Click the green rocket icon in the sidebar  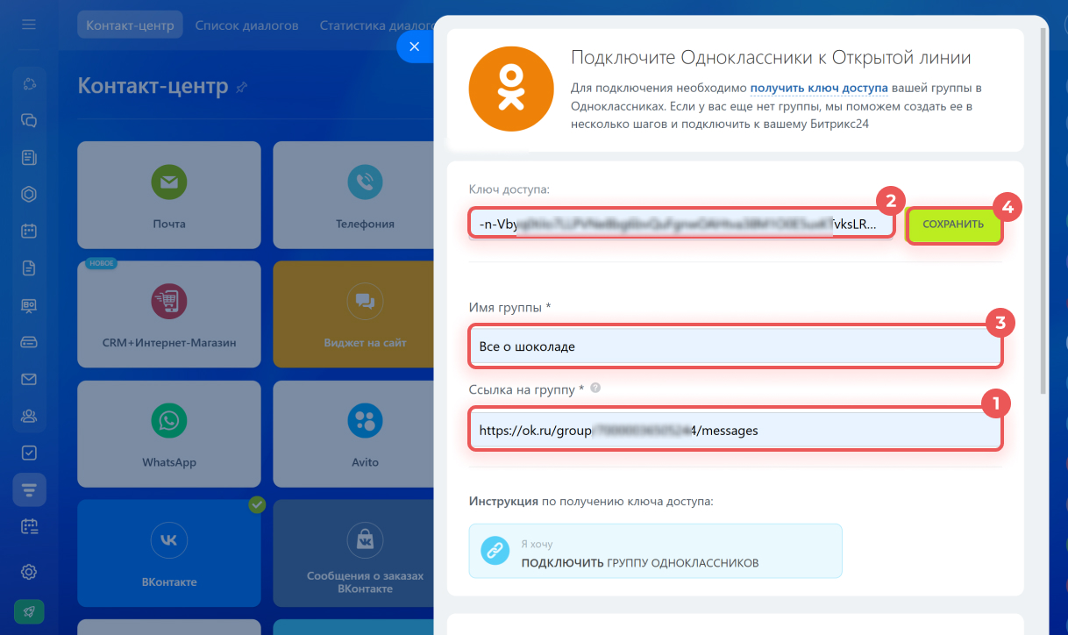[29, 611]
